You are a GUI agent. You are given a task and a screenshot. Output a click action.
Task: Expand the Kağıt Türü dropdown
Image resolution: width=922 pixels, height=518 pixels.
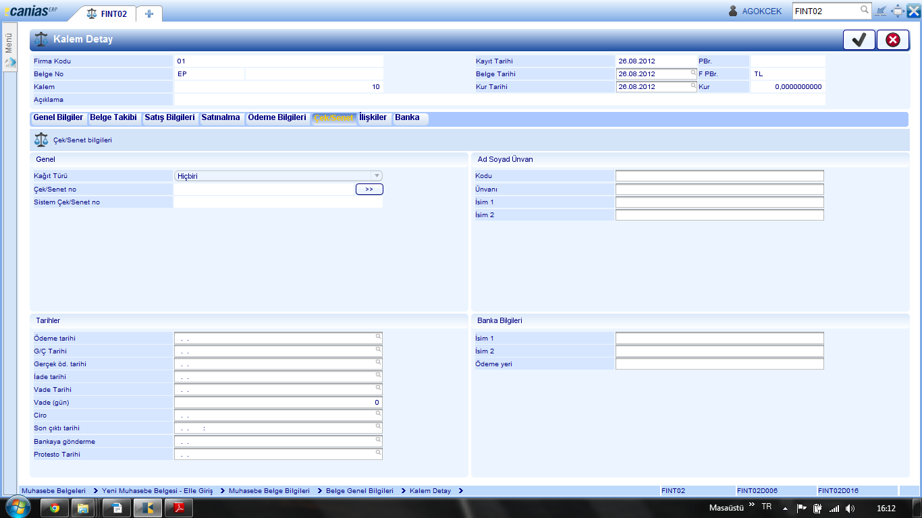pos(377,176)
